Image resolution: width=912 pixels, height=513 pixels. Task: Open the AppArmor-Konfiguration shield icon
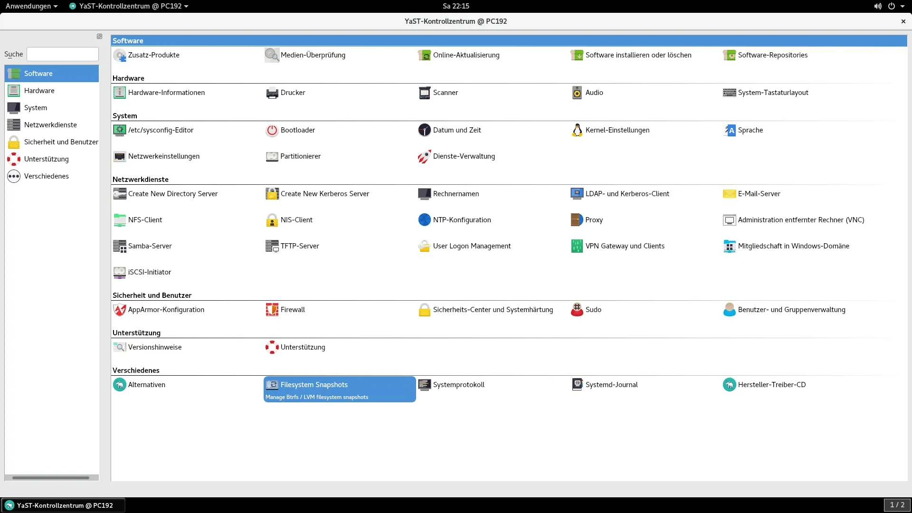click(120, 310)
